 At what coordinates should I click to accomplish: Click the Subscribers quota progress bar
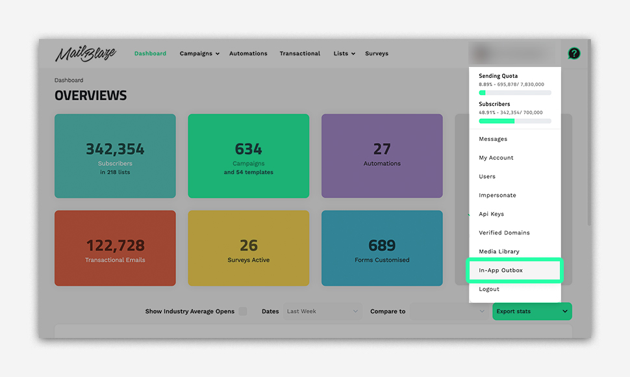514,121
